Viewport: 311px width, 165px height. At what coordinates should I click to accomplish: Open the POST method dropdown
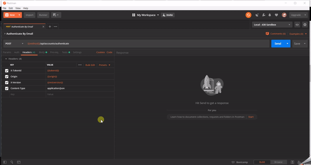[x=14, y=43]
